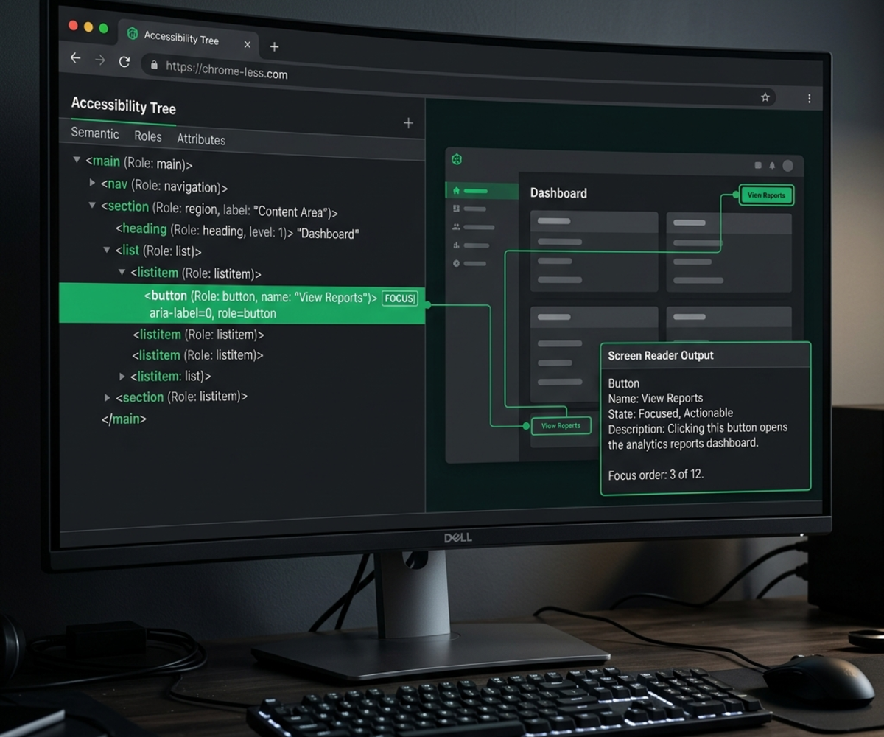Open the round avatar in the dashboard header
The height and width of the screenshot is (737, 884).
click(787, 166)
